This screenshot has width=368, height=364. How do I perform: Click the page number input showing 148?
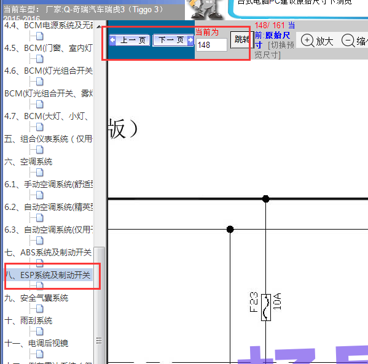211,45
